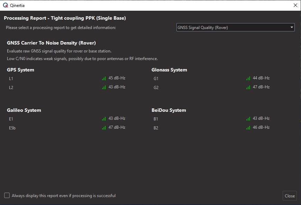The height and width of the screenshot is (205, 301).
Task: Click the BeiDou System heading
Action: 168,110
